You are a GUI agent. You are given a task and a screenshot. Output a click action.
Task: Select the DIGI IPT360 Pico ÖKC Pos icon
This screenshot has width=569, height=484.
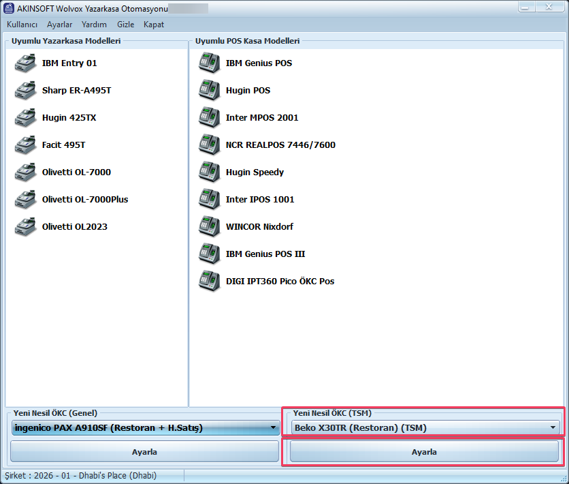209,281
